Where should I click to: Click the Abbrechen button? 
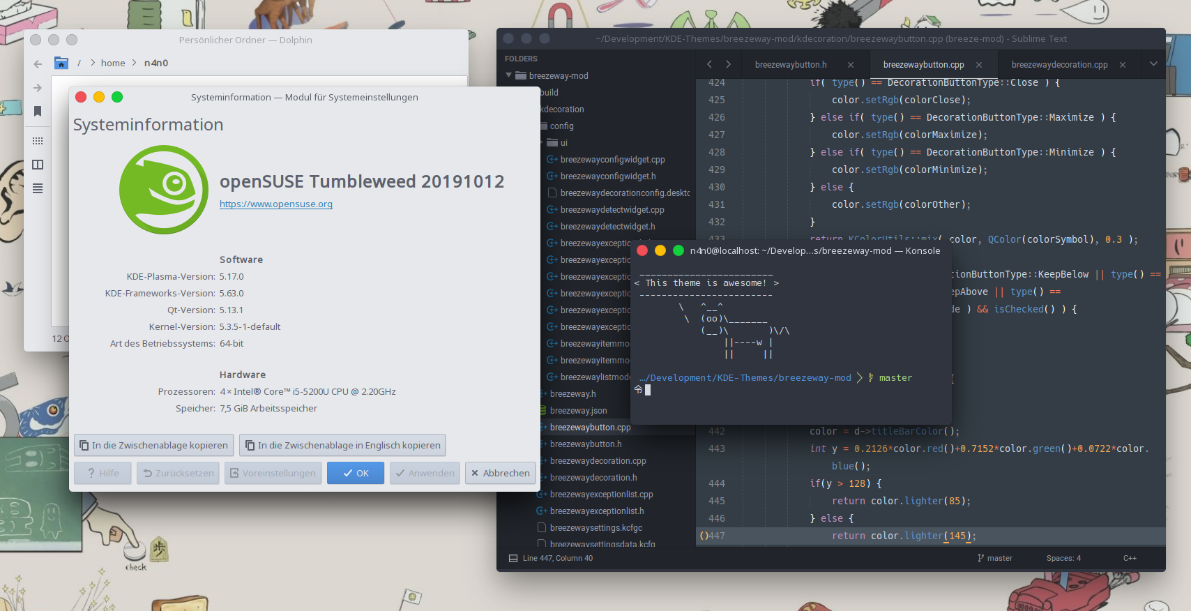pyautogui.click(x=500, y=473)
